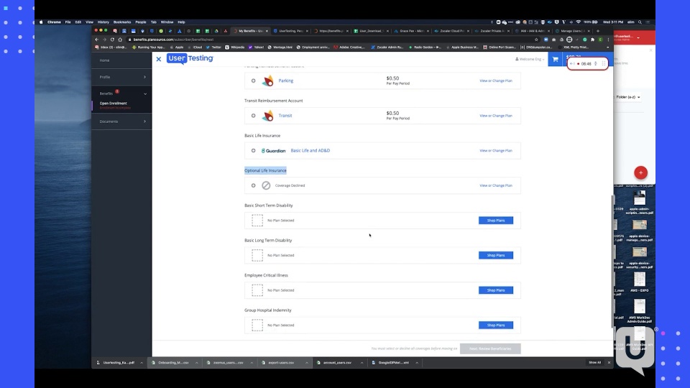Click View or Change Plan for Optional Life
The image size is (690, 388).
pyautogui.click(x=495, y=185)
